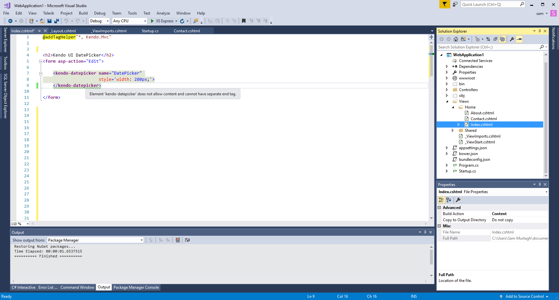Open the Analyze menu
The image size is (559, 300).
point(163,13)
